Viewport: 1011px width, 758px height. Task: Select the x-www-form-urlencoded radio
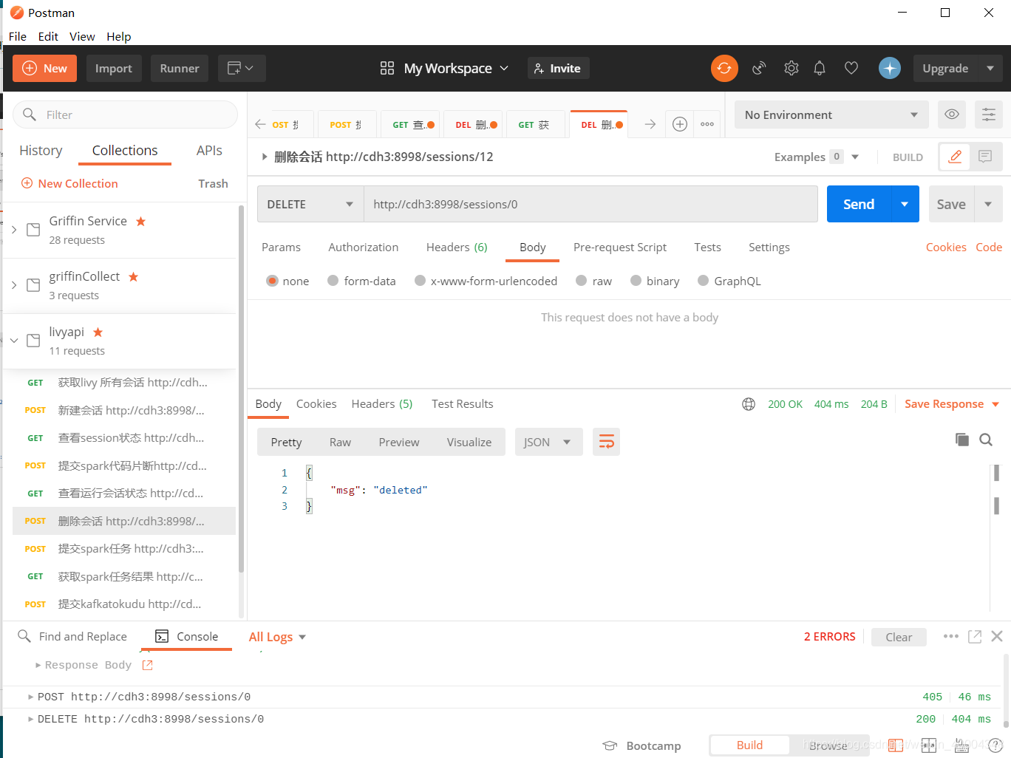point(420,281)
